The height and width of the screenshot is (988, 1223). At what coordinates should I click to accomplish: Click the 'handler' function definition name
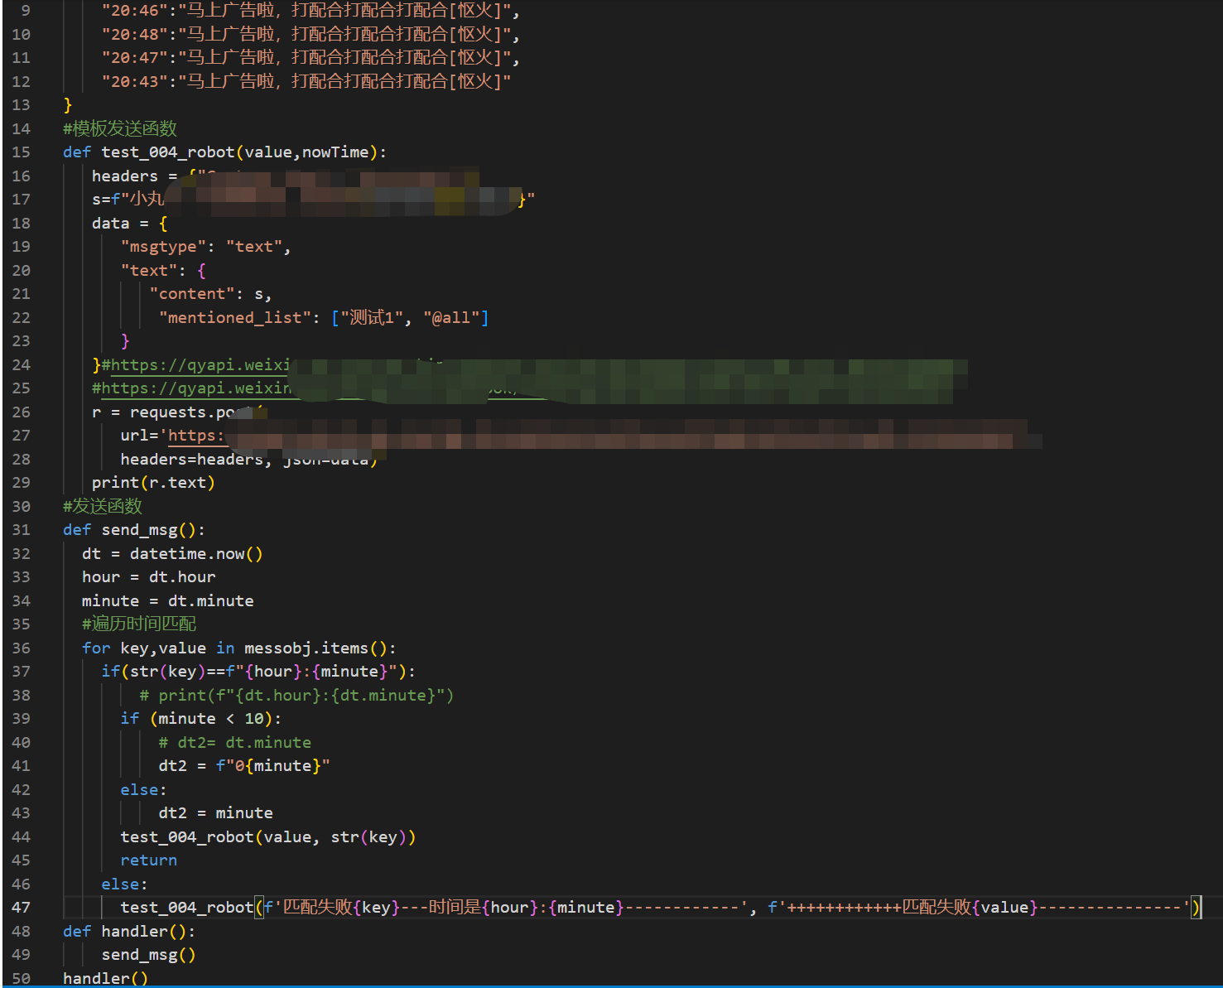click(134, 932)
